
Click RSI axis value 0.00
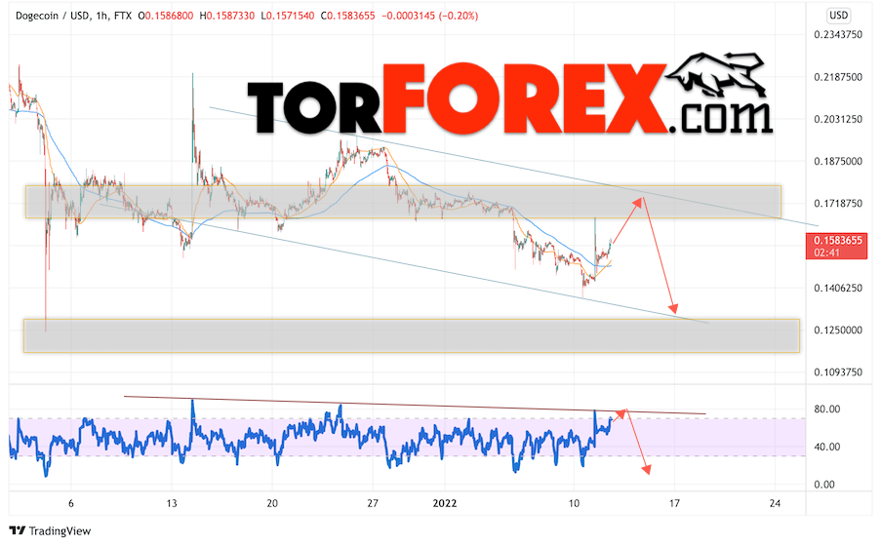pyautogui.click(x=824, y=485)
